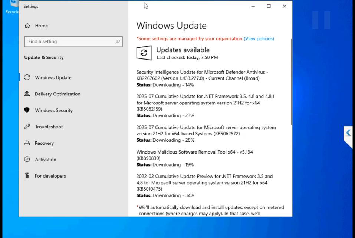This screenshot has height=238, width=355.
Task: Click the Updates available status text
Action: [183, 50]
